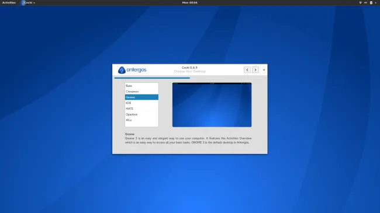Go forward to the next installer step
The image size is (380, 213).
255,69
